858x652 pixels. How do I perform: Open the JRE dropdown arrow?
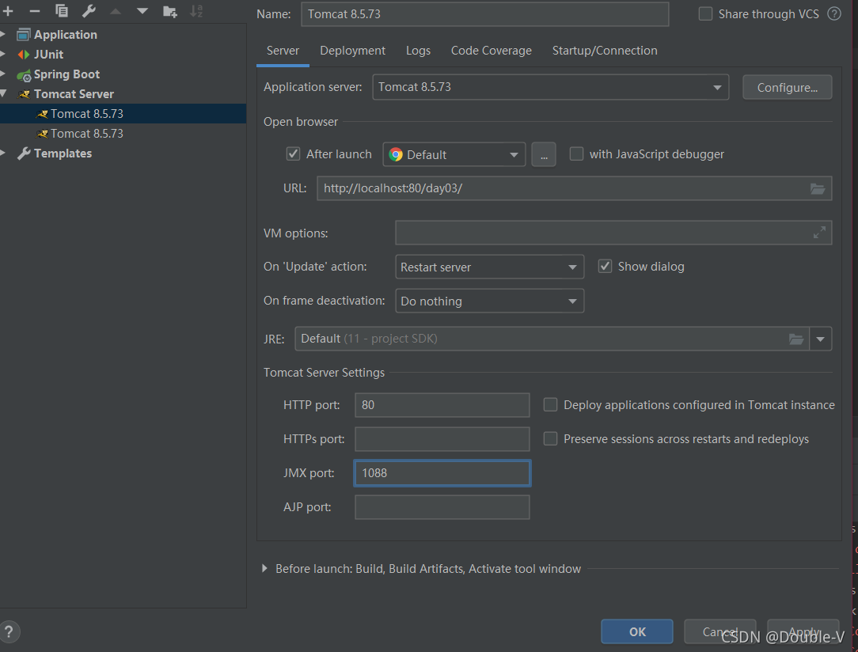click(820, 339)
